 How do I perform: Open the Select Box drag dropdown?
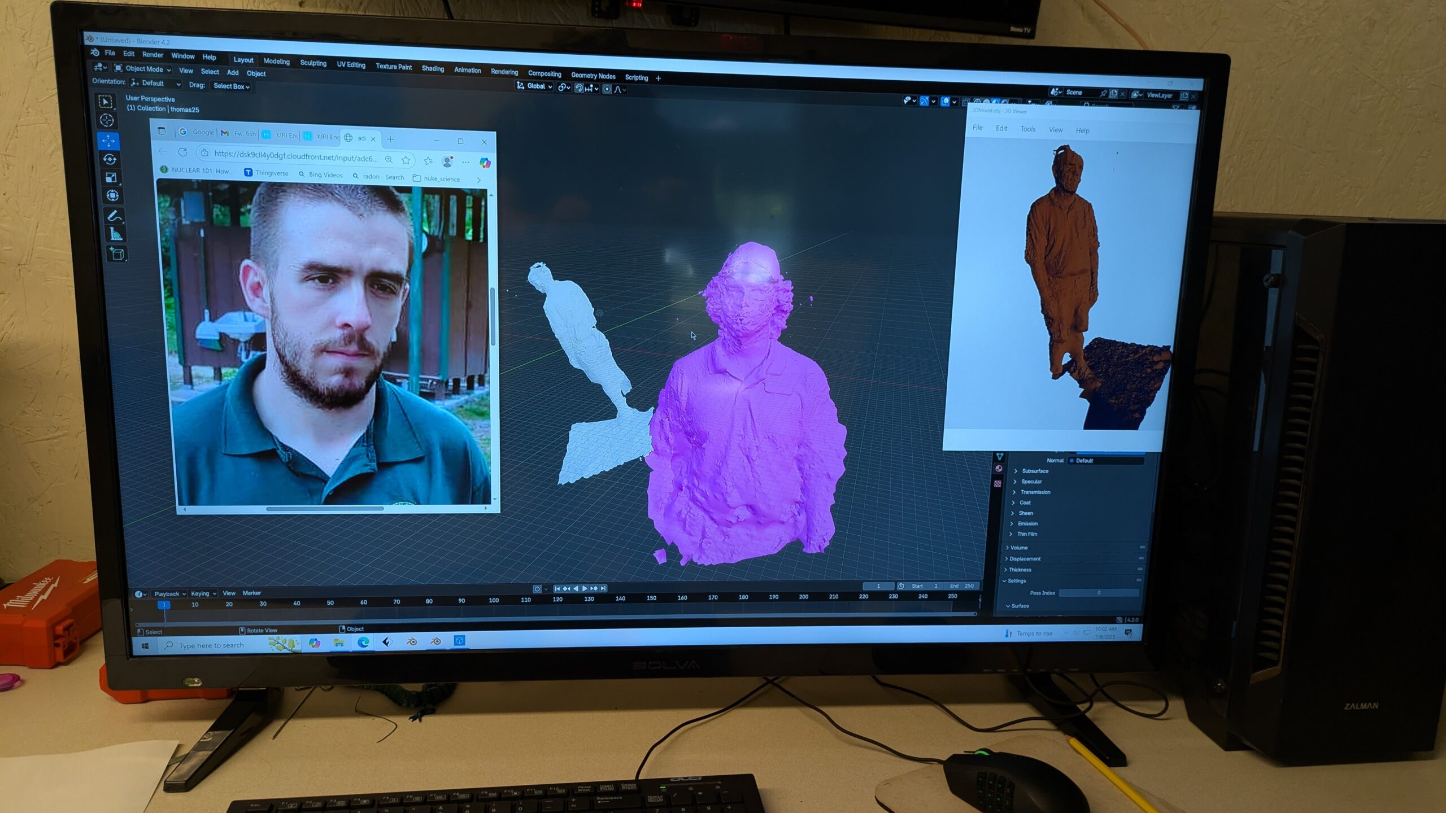tap(231, 86)
